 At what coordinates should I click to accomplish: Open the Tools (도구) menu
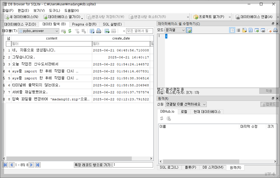point(54,10)
